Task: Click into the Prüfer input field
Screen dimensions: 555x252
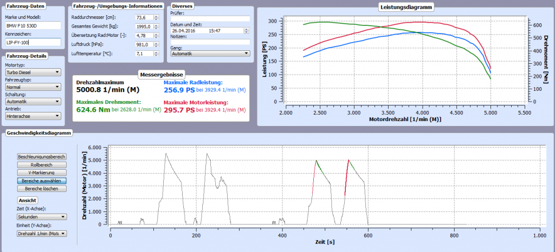Action: (x=210, y=18)
